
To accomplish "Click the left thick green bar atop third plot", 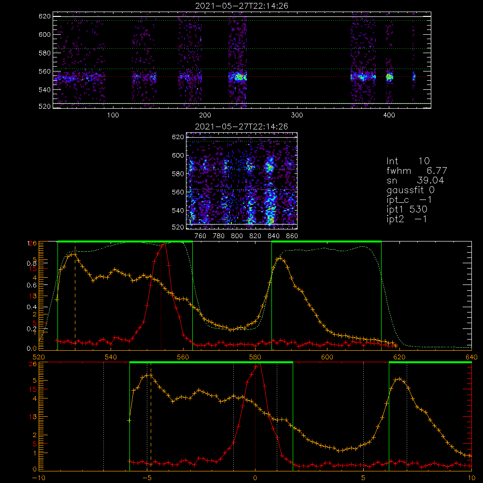I will [125, 241].
